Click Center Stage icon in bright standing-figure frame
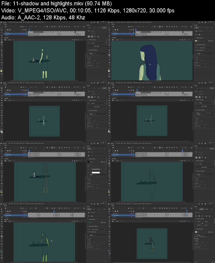Screen dimensions: 215x263 tap(72, 40)
